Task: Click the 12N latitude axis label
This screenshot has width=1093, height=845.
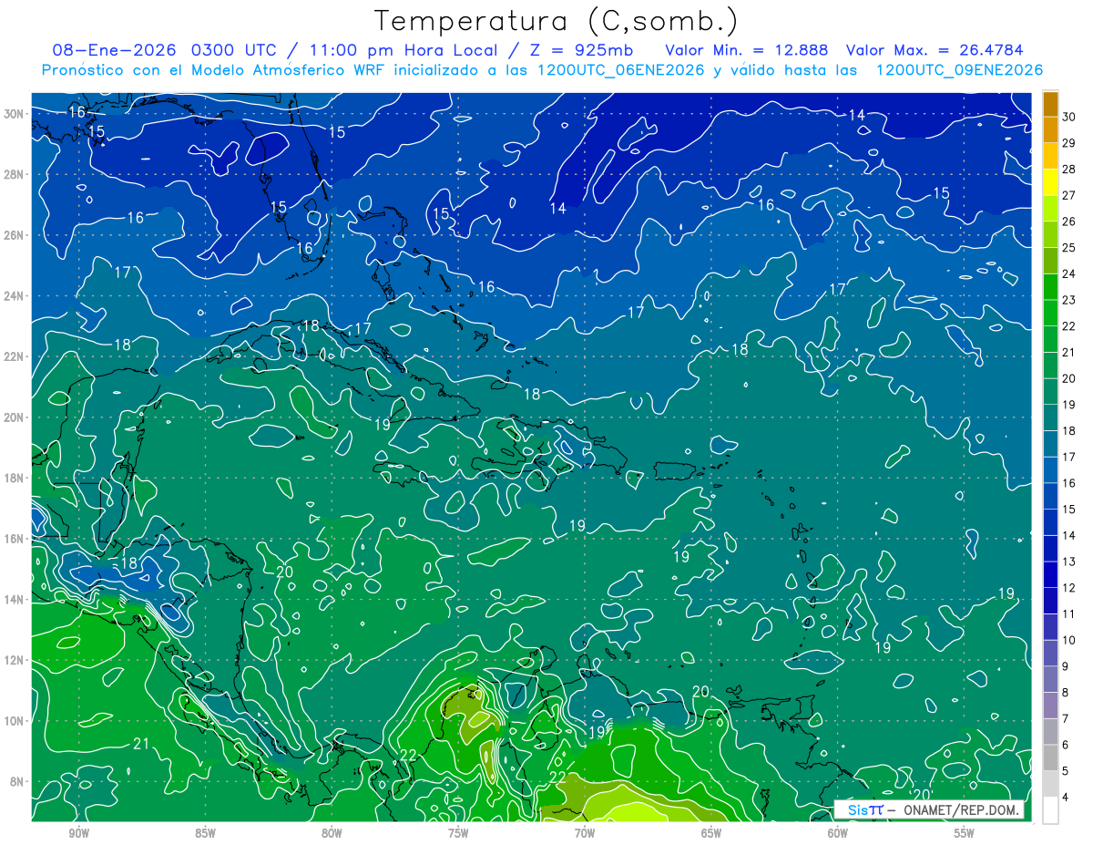Action: pos(14,660)
